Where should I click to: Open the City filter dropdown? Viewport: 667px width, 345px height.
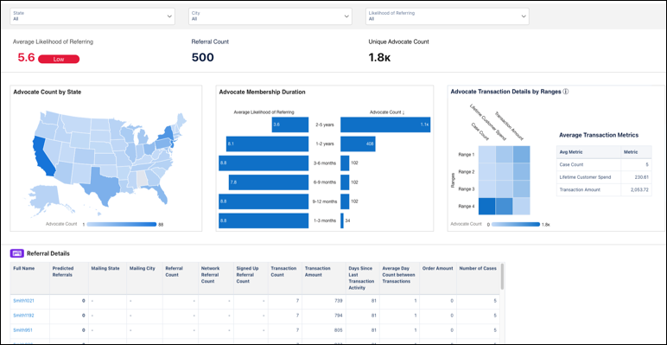coord(270,16)
